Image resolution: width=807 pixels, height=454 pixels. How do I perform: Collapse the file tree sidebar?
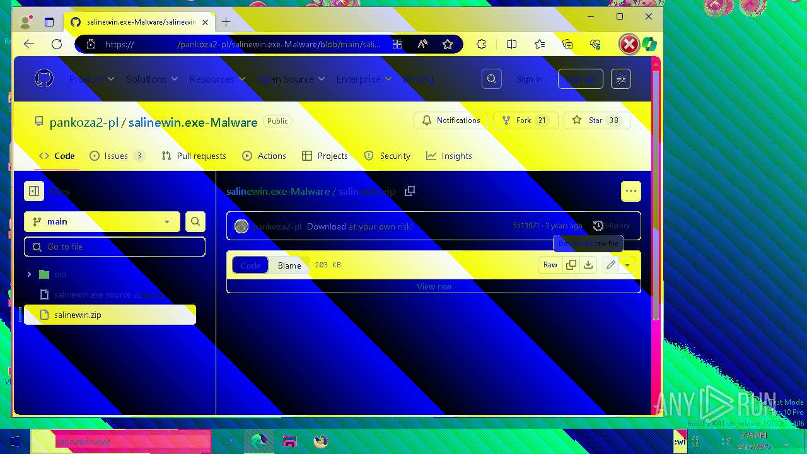[34, 191]
